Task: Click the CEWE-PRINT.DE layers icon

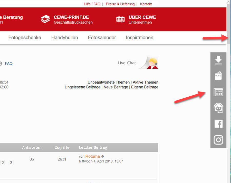Action: click(45, 19)
